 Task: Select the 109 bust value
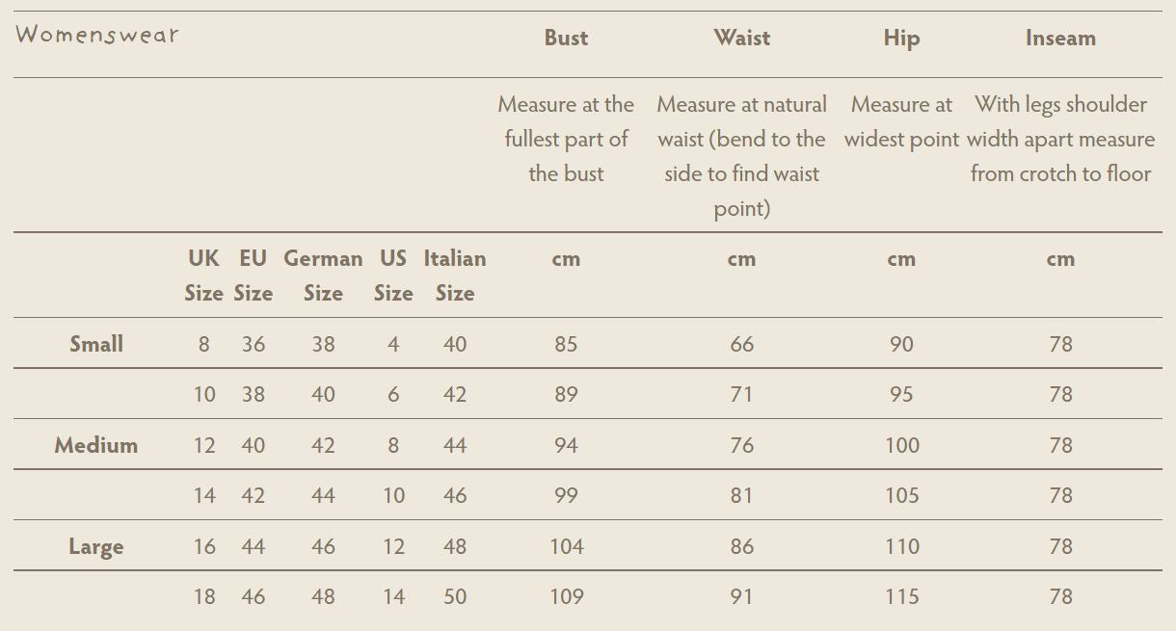566,597
